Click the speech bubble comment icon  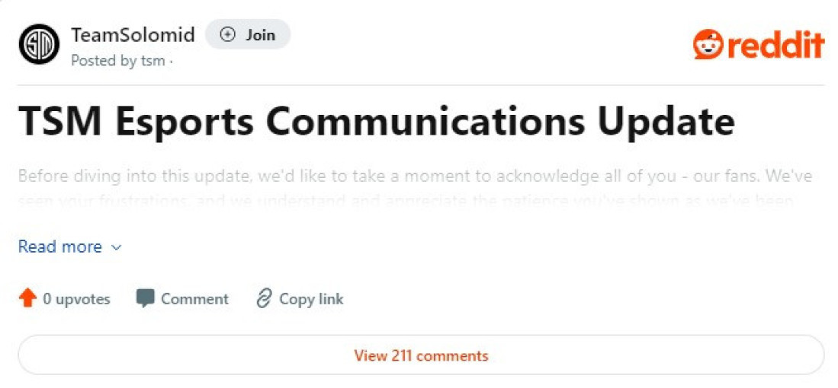click(x=145, y=299)
